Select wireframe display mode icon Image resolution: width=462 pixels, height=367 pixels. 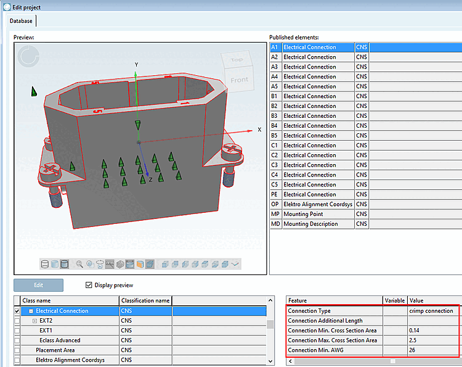45,264
